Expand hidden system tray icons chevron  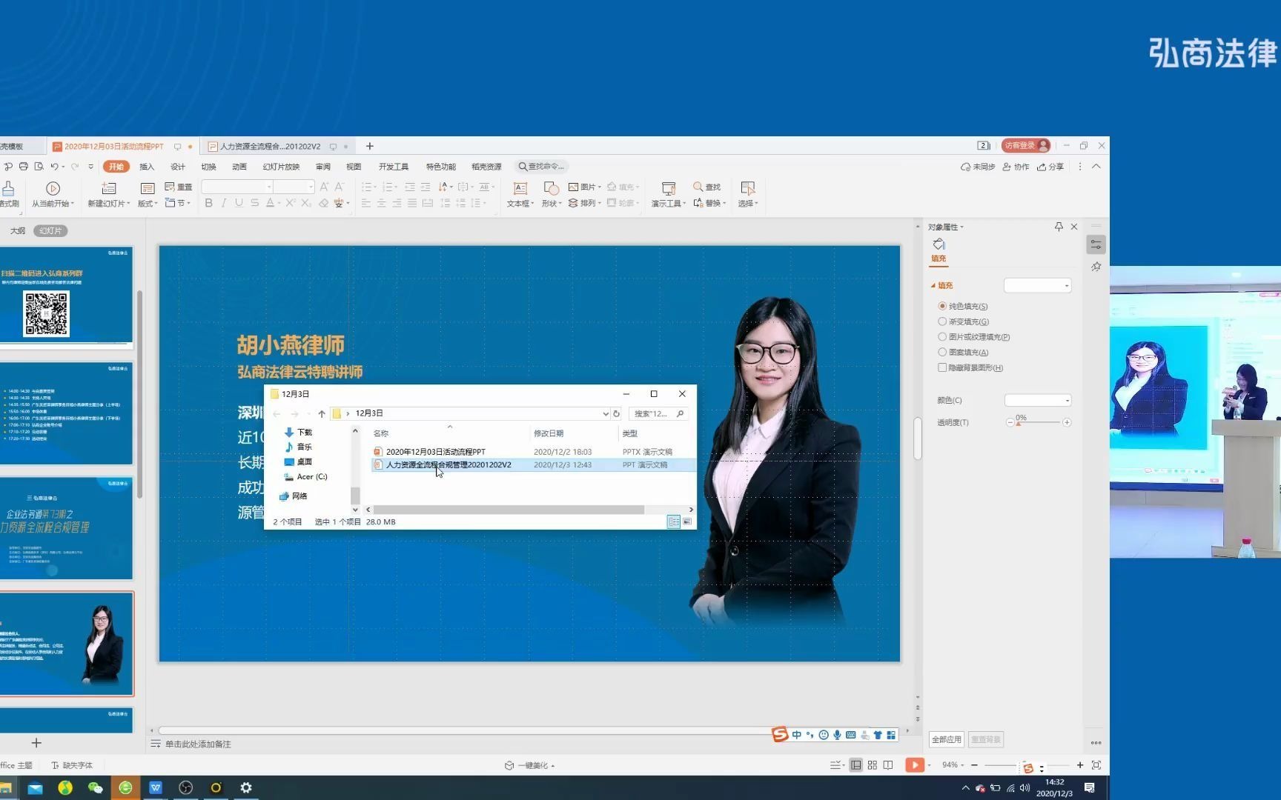(x=965, y=788)
